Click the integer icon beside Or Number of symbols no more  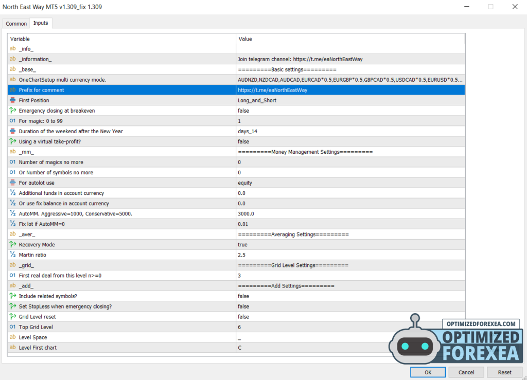(13, 172)
